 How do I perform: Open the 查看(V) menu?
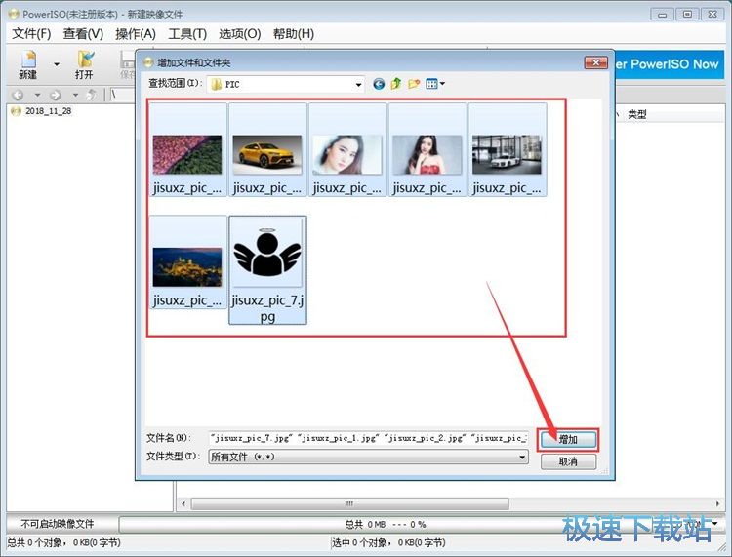(x=83, y=33)
